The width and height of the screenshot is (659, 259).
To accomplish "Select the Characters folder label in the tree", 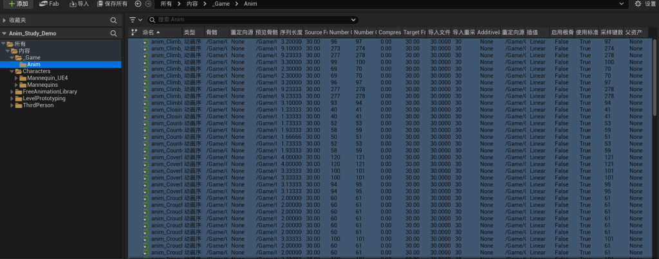I will point(37,71).
